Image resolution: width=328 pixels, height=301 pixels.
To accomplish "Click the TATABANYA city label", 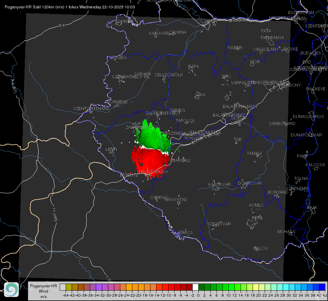I will click(x=272, y=37).
